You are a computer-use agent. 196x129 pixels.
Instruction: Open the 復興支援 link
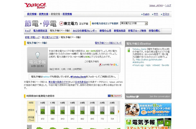click(43, 14)
